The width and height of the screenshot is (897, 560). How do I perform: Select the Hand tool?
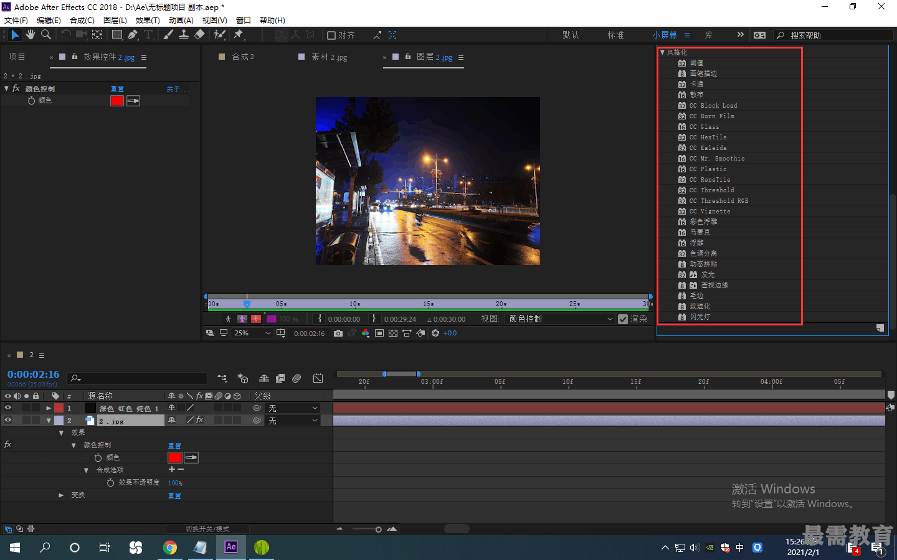point(31,35)
